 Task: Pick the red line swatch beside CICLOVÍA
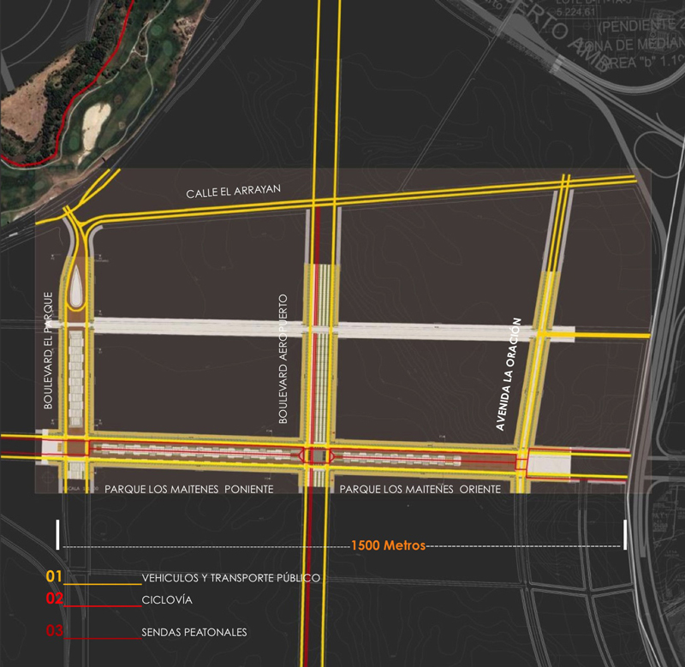pos(103,606)
